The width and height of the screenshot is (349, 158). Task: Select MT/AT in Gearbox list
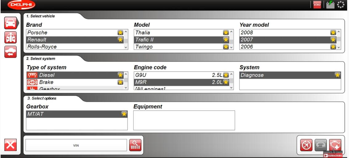click(x=77, y=114)
